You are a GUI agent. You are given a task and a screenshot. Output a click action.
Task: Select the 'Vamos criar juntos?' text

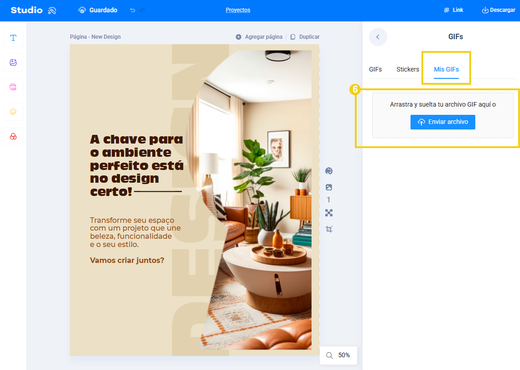click(127, 260)
